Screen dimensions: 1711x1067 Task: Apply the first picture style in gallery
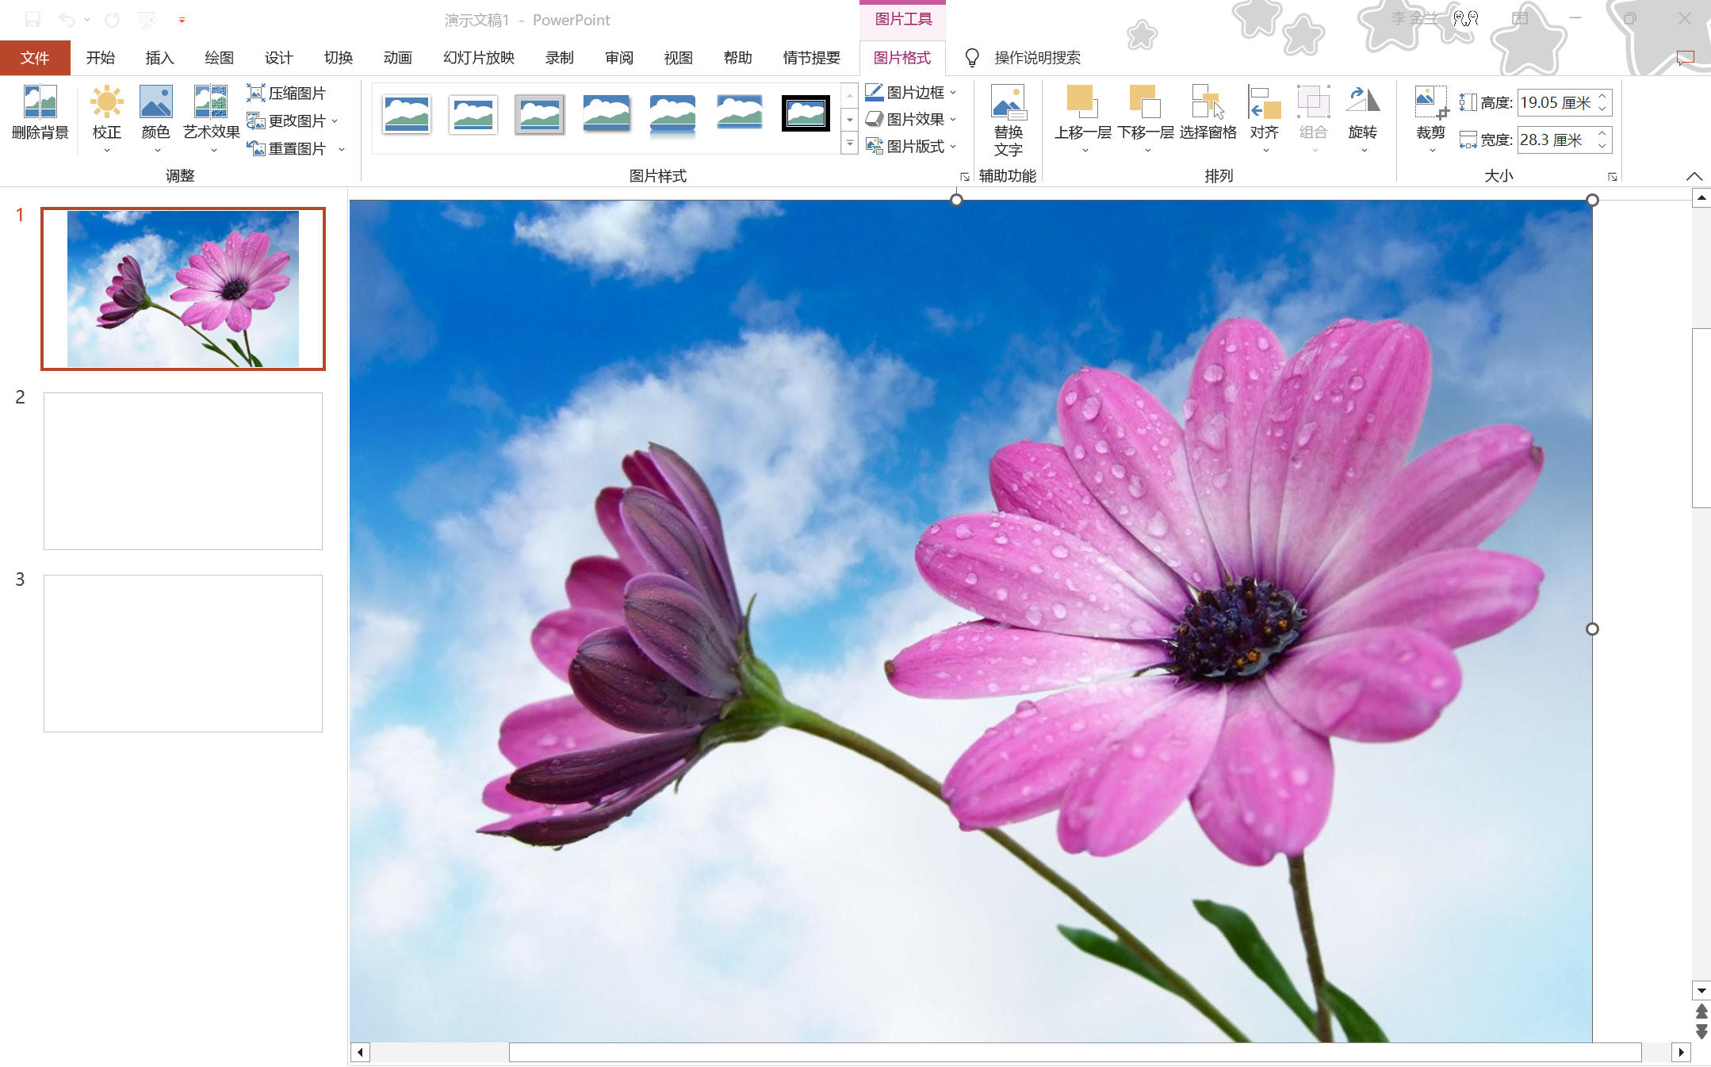pyautogui.click(x=406, y=113)
